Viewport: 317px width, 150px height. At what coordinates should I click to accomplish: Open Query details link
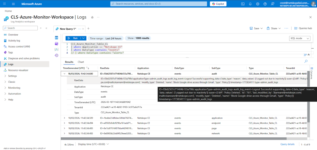pos(287,144)
